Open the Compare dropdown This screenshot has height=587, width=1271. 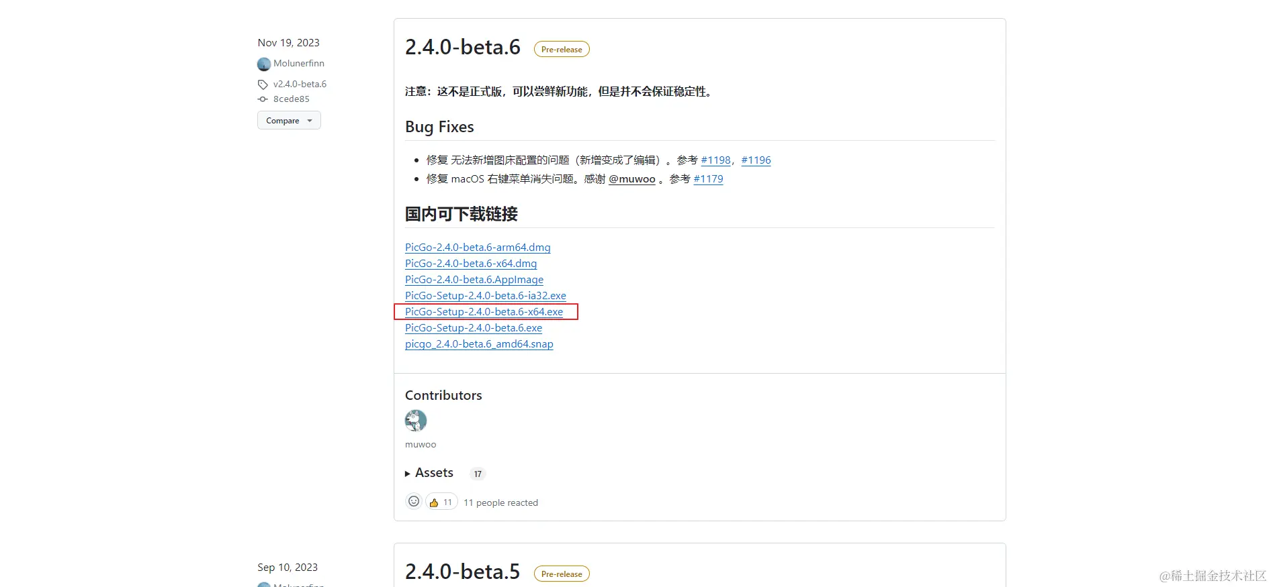tap(289, 121)
